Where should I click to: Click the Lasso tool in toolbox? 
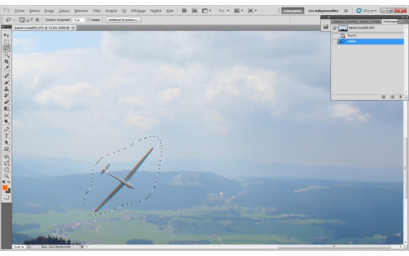6,48
